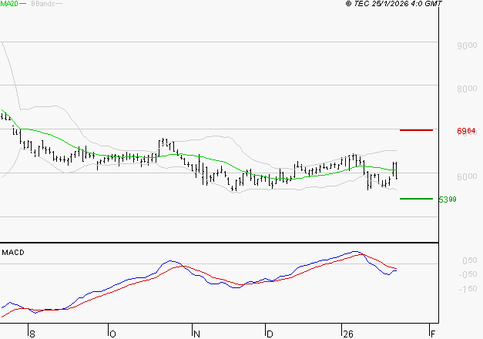This screenshot has width=483, height=339.
Task: Select the green support line marker
Action: point(416,199)
